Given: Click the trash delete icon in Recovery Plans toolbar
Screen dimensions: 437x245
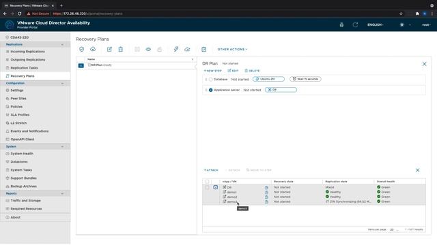Looking at the screenshot, I should click(120, 49).
